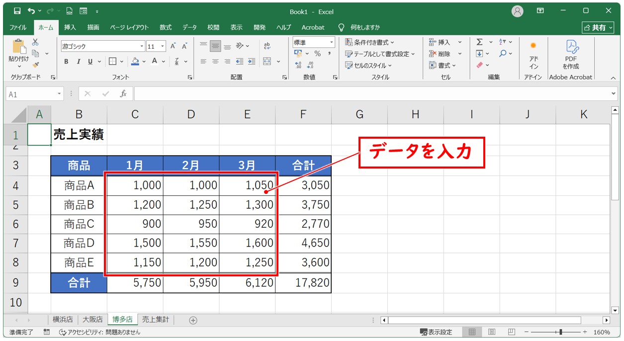Click the zoom slider in status bar
Screen dimensions: 624x341
560,332
